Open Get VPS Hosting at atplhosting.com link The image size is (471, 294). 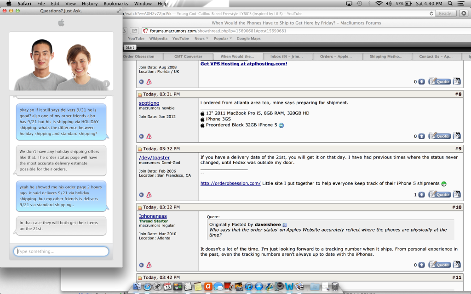pos(244,63)
